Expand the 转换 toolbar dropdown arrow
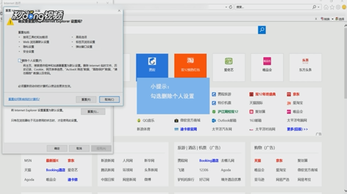 (x=332, y=19)
